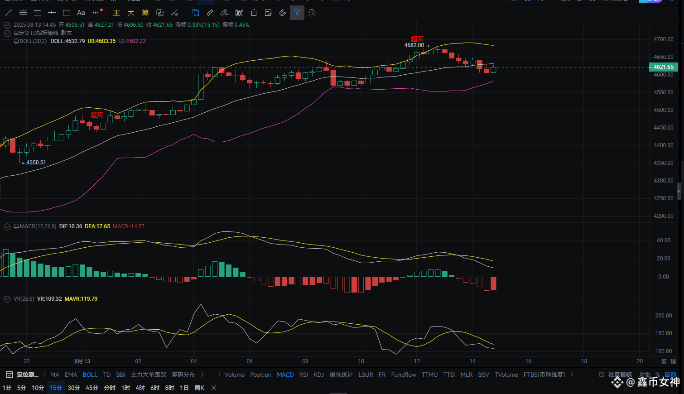Enable the 对数 logarithmic scale option

645,375
